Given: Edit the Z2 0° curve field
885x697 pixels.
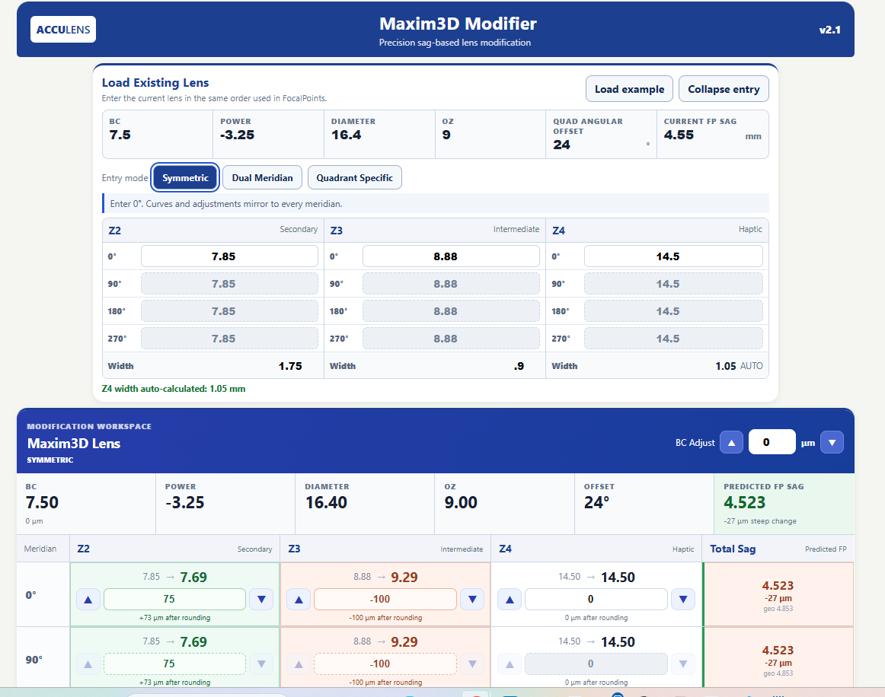Looking at the screenshot, I should point(229,256).
